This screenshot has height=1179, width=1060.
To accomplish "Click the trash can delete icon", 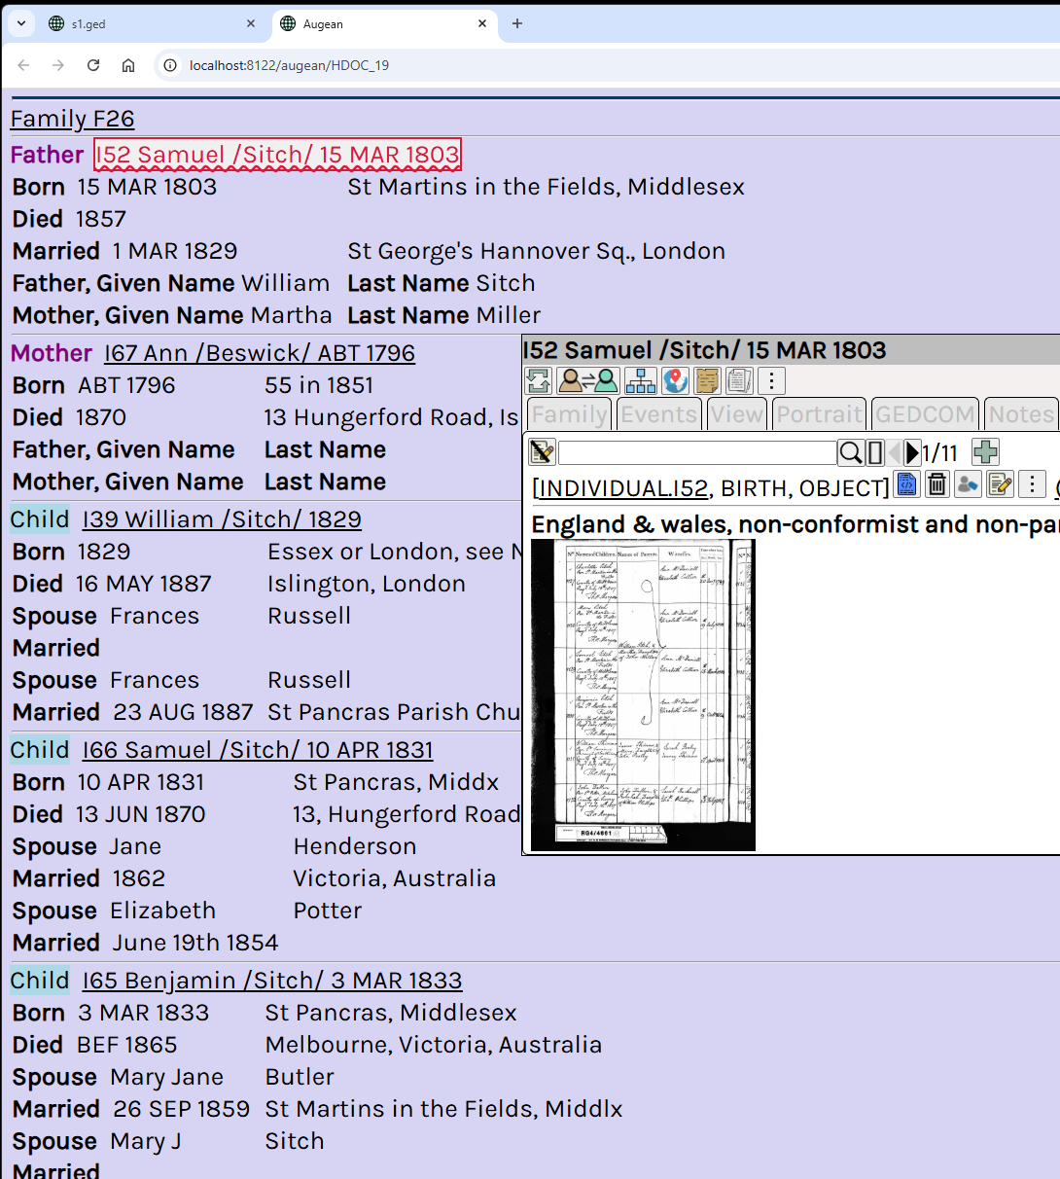I will coord(936,484).
